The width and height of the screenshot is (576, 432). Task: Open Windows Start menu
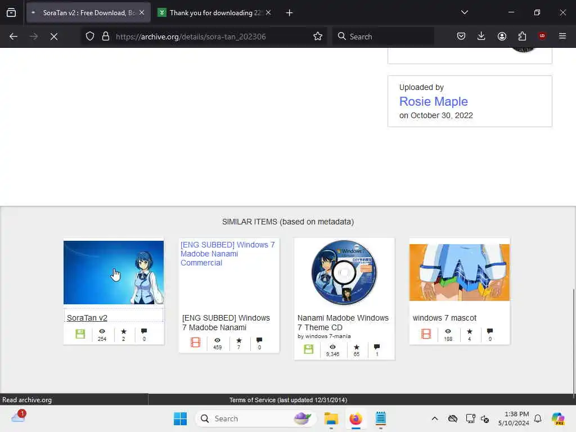pos(180,418)
